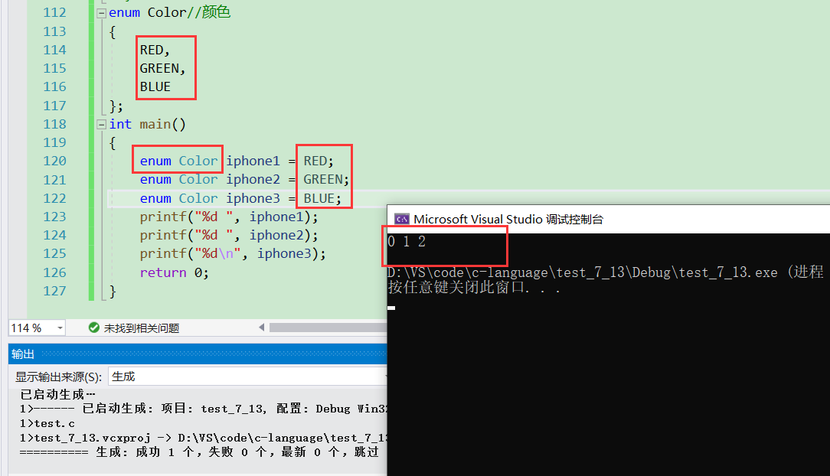This screenshot has height=476, width=830.
Task: Click the green check status icon
Action: click(94, 328)
